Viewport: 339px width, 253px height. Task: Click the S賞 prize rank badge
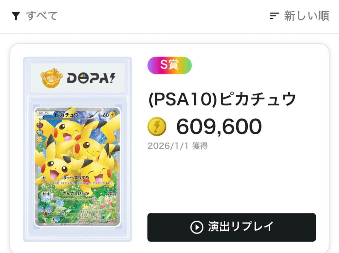pyautogui.click(x=170, y=65)
